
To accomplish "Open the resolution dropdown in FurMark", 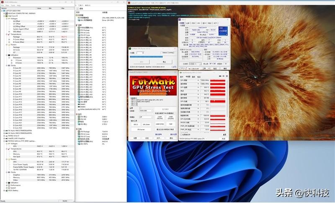I will click(x=145, y=110).
